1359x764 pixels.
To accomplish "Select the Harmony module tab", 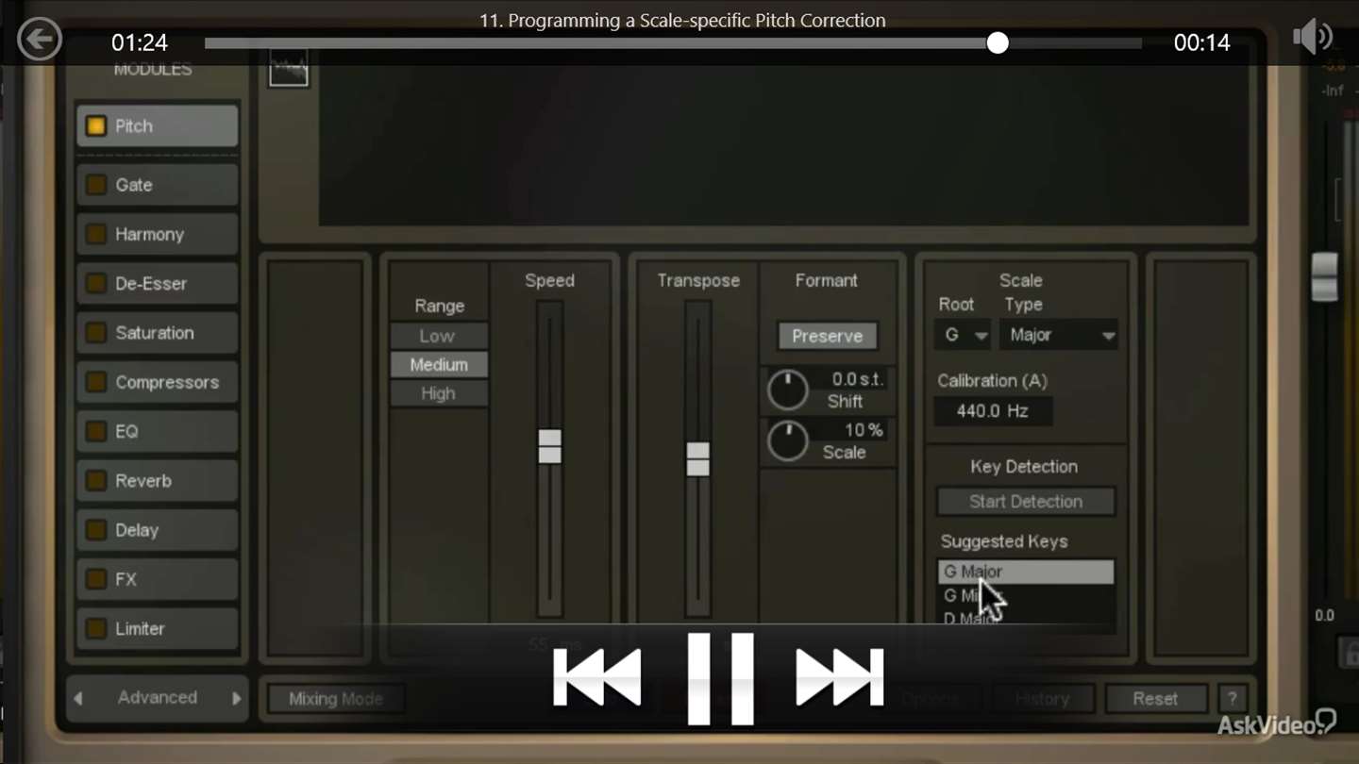I will pos(157,234).
